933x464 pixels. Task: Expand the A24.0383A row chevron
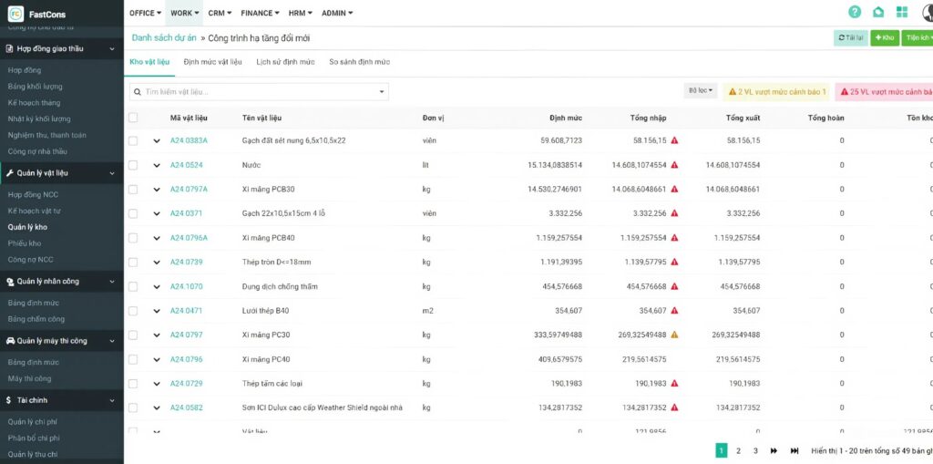coord(157,141)
